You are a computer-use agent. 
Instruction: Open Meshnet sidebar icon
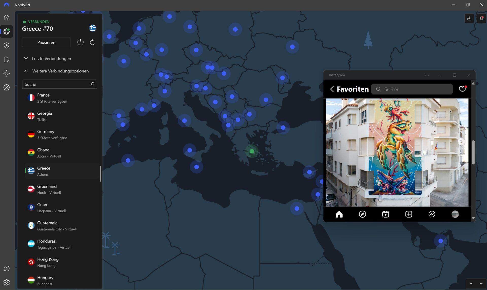pos(7,73)
